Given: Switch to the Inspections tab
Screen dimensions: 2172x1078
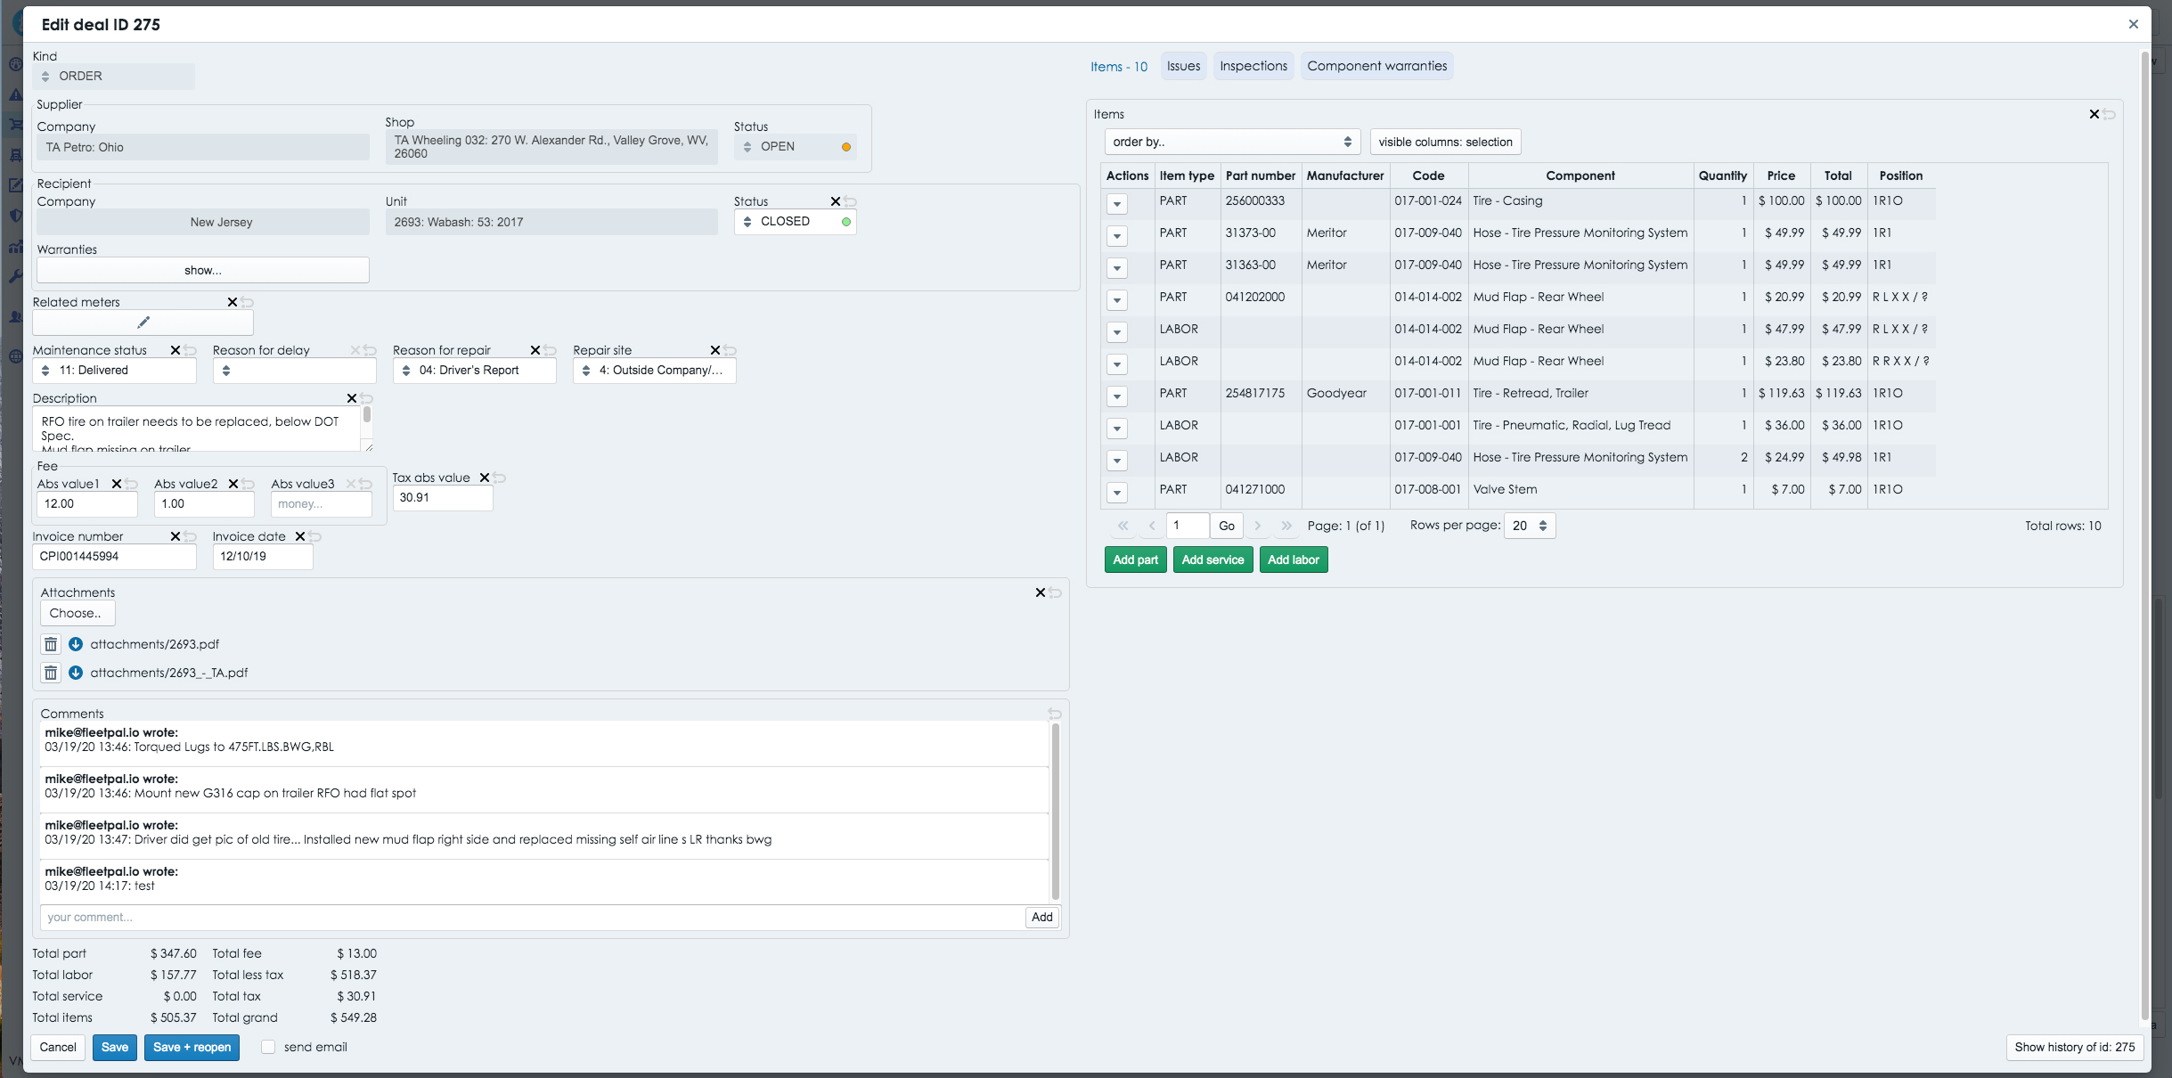Looking at the screenshot, I should point(1253,66).
